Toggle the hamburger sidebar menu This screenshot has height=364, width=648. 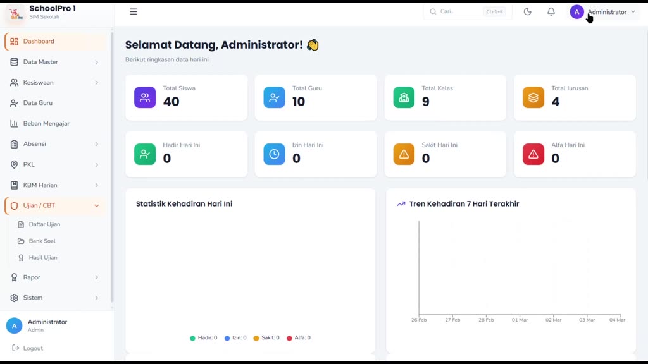(x=133, y=11)
